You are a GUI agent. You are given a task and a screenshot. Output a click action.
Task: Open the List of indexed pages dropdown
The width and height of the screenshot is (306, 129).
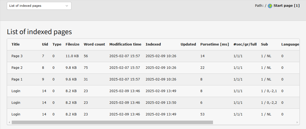pos(39,6)
